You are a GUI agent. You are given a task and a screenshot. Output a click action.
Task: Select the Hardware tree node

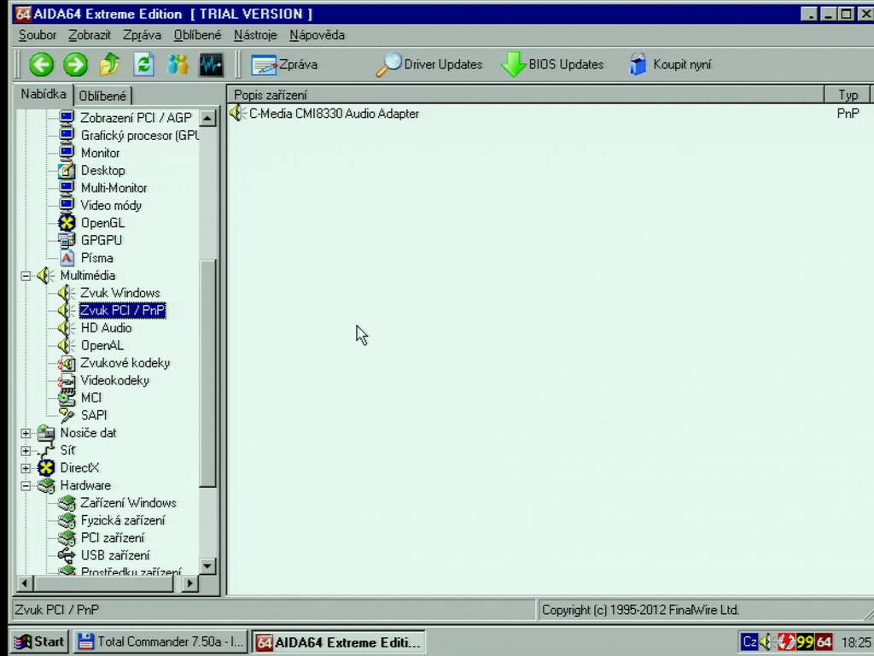click(85, 485)
